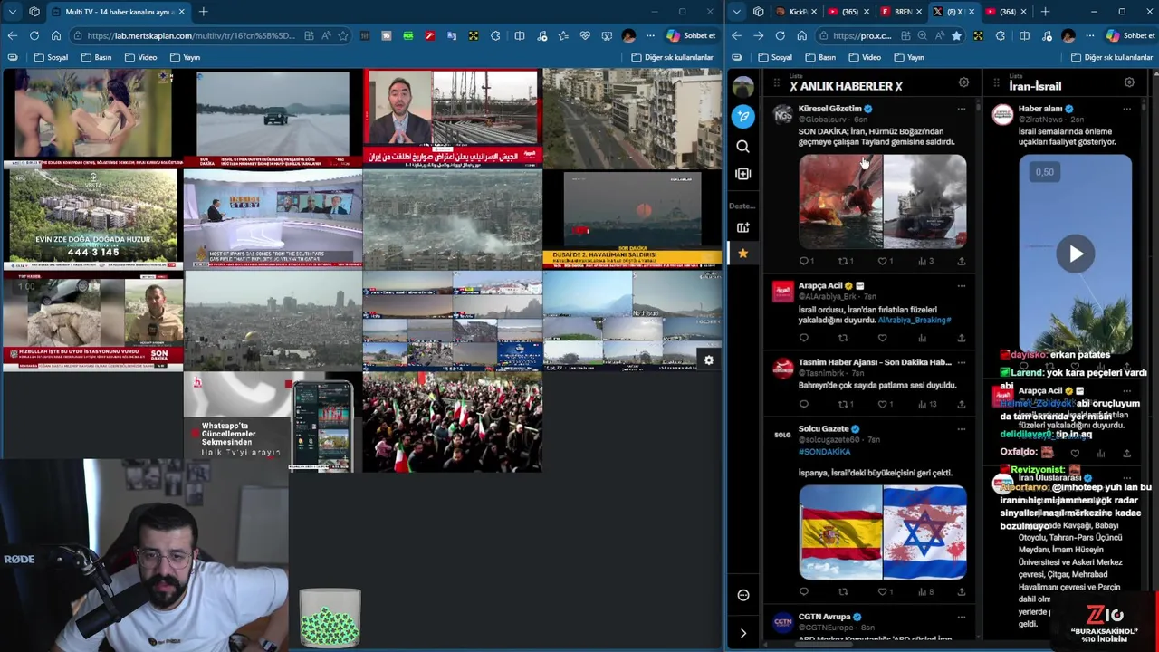
Task: Grab the ANLIK HABERLER column drag handle
Action: point(776,84)
